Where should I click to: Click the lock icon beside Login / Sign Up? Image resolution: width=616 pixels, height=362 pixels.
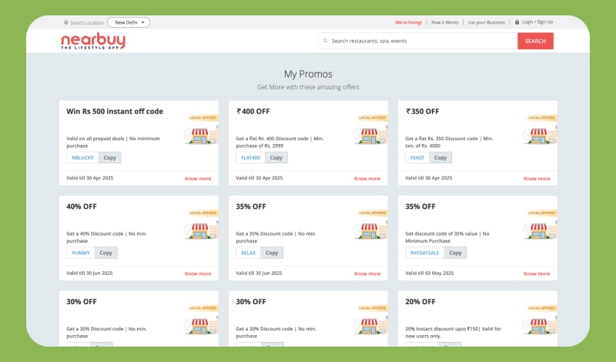[x=517, y=22]
